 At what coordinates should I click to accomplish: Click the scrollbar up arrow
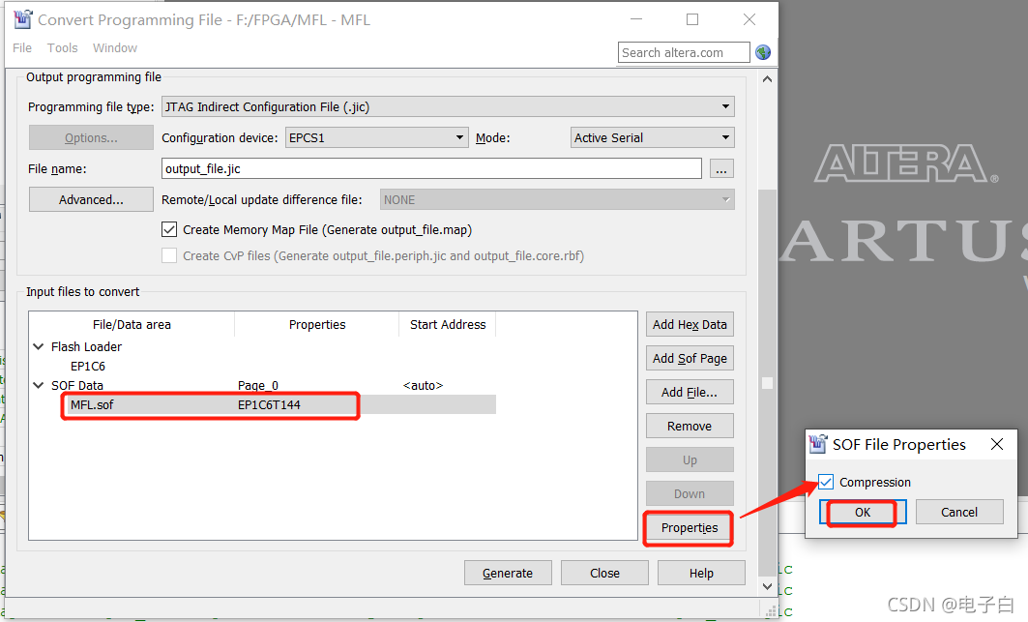767,79
